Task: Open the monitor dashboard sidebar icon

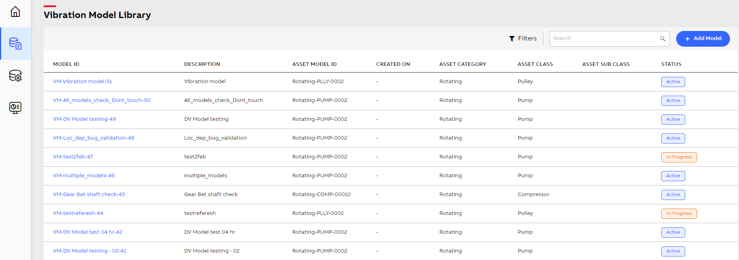Action: 15,107
